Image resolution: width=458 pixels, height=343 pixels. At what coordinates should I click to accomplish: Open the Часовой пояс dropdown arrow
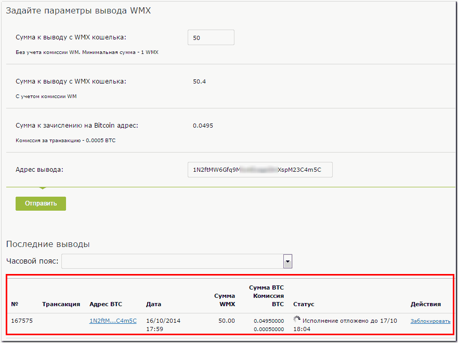pos(287,262)
